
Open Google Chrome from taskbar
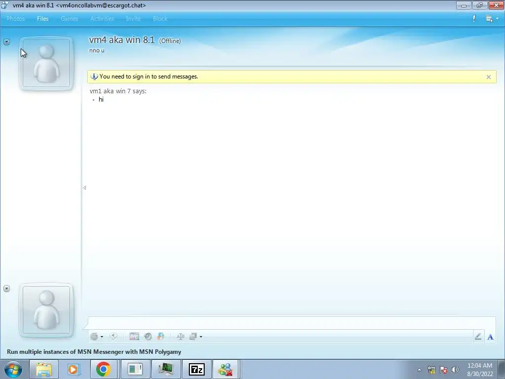pyautogui.click(x=104, y=369)
